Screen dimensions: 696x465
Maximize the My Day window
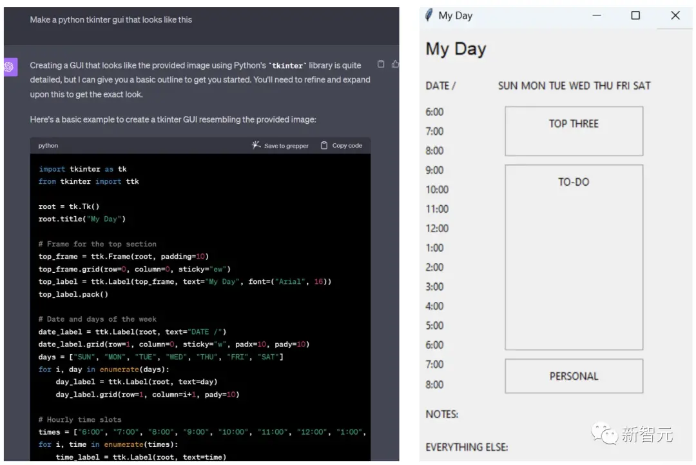coord(635,15)
